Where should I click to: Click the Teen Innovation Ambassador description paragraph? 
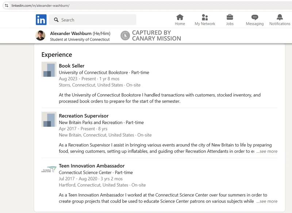[163, 198]
